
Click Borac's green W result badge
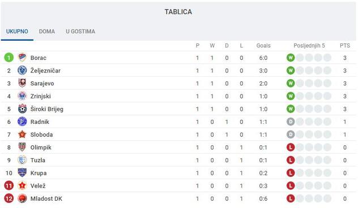[291, 58]
